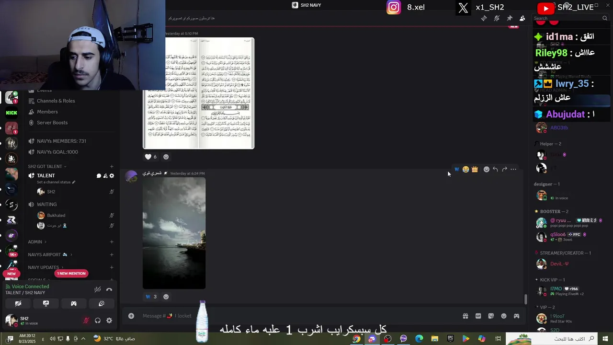613x345 pixels.
Task: Deafen with the headphones icon
Action: pyautogui.click(x=98, y=321)
